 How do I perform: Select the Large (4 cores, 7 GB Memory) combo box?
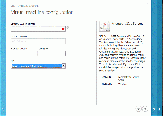[38, 66]
